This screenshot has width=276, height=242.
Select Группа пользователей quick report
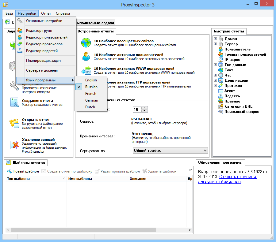245,54
